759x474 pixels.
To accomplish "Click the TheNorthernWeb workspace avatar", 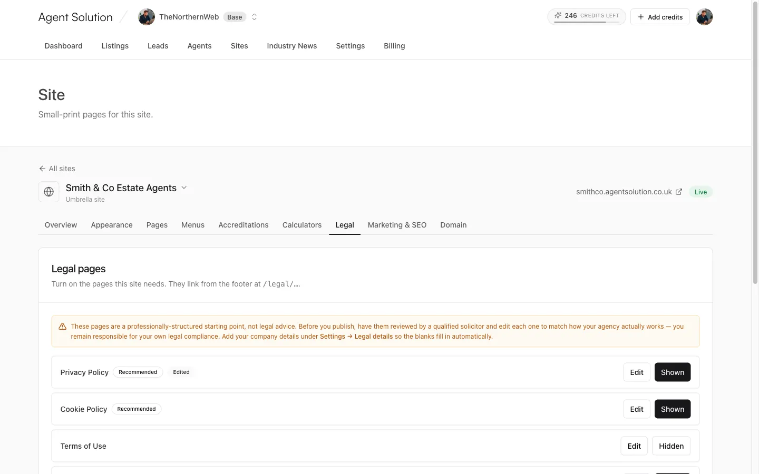I will click(147, 17).
